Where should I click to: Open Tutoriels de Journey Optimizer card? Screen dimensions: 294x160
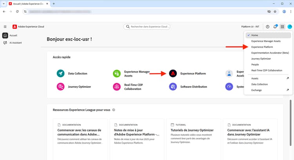(x=194, y=139)
